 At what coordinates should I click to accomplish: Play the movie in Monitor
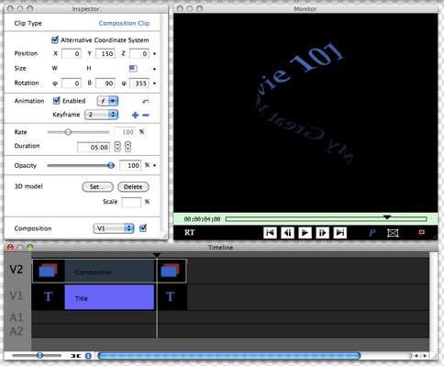pos(305,233)
